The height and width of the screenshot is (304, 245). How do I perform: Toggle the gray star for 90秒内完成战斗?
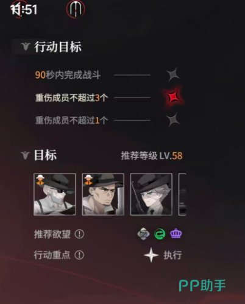pyautogui.click(x=173, y=74)
